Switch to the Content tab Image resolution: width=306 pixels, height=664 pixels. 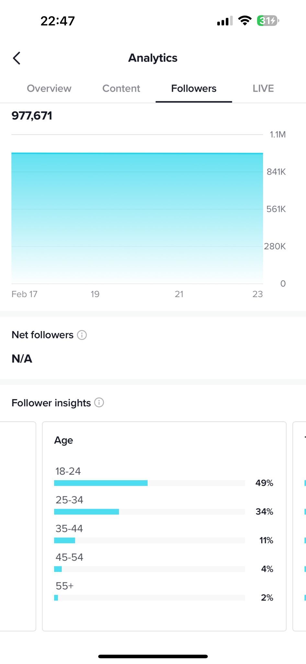click(x=121, y=89)
